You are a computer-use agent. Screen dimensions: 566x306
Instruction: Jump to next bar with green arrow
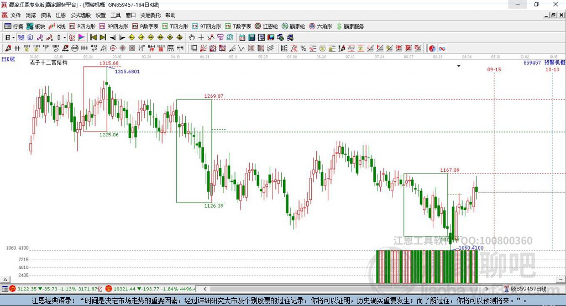pyautogui.click(x=103, y=38)
